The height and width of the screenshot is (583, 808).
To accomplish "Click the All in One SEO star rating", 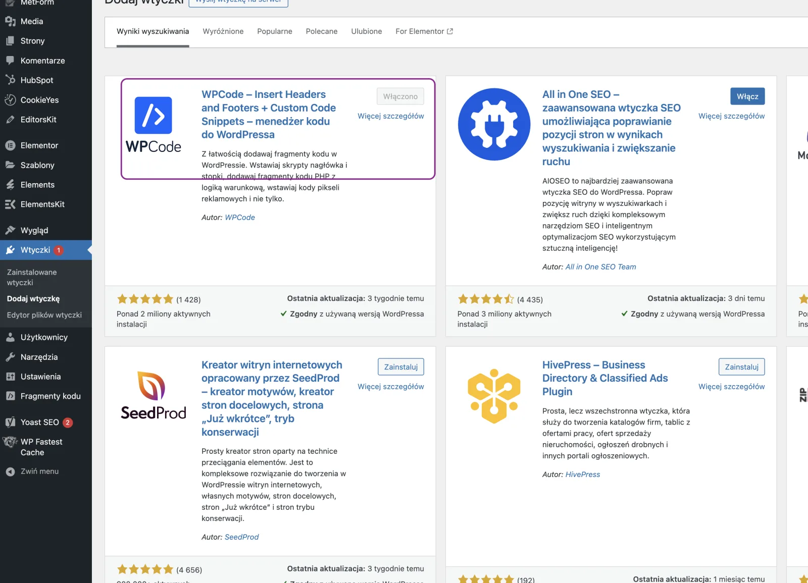I will [x=486, y=299].
